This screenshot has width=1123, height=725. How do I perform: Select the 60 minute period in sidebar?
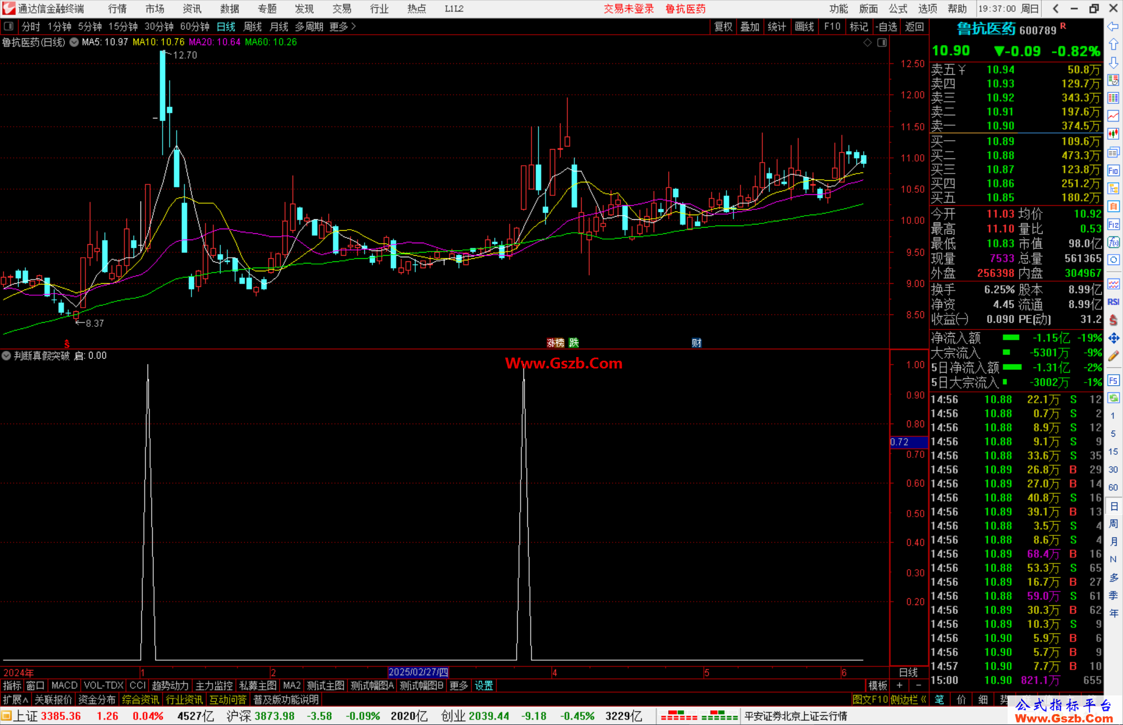(1113, 487)
